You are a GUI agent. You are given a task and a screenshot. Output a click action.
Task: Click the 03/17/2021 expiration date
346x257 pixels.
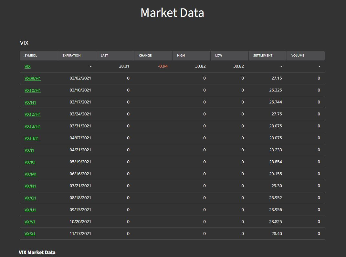click(80, 102)
